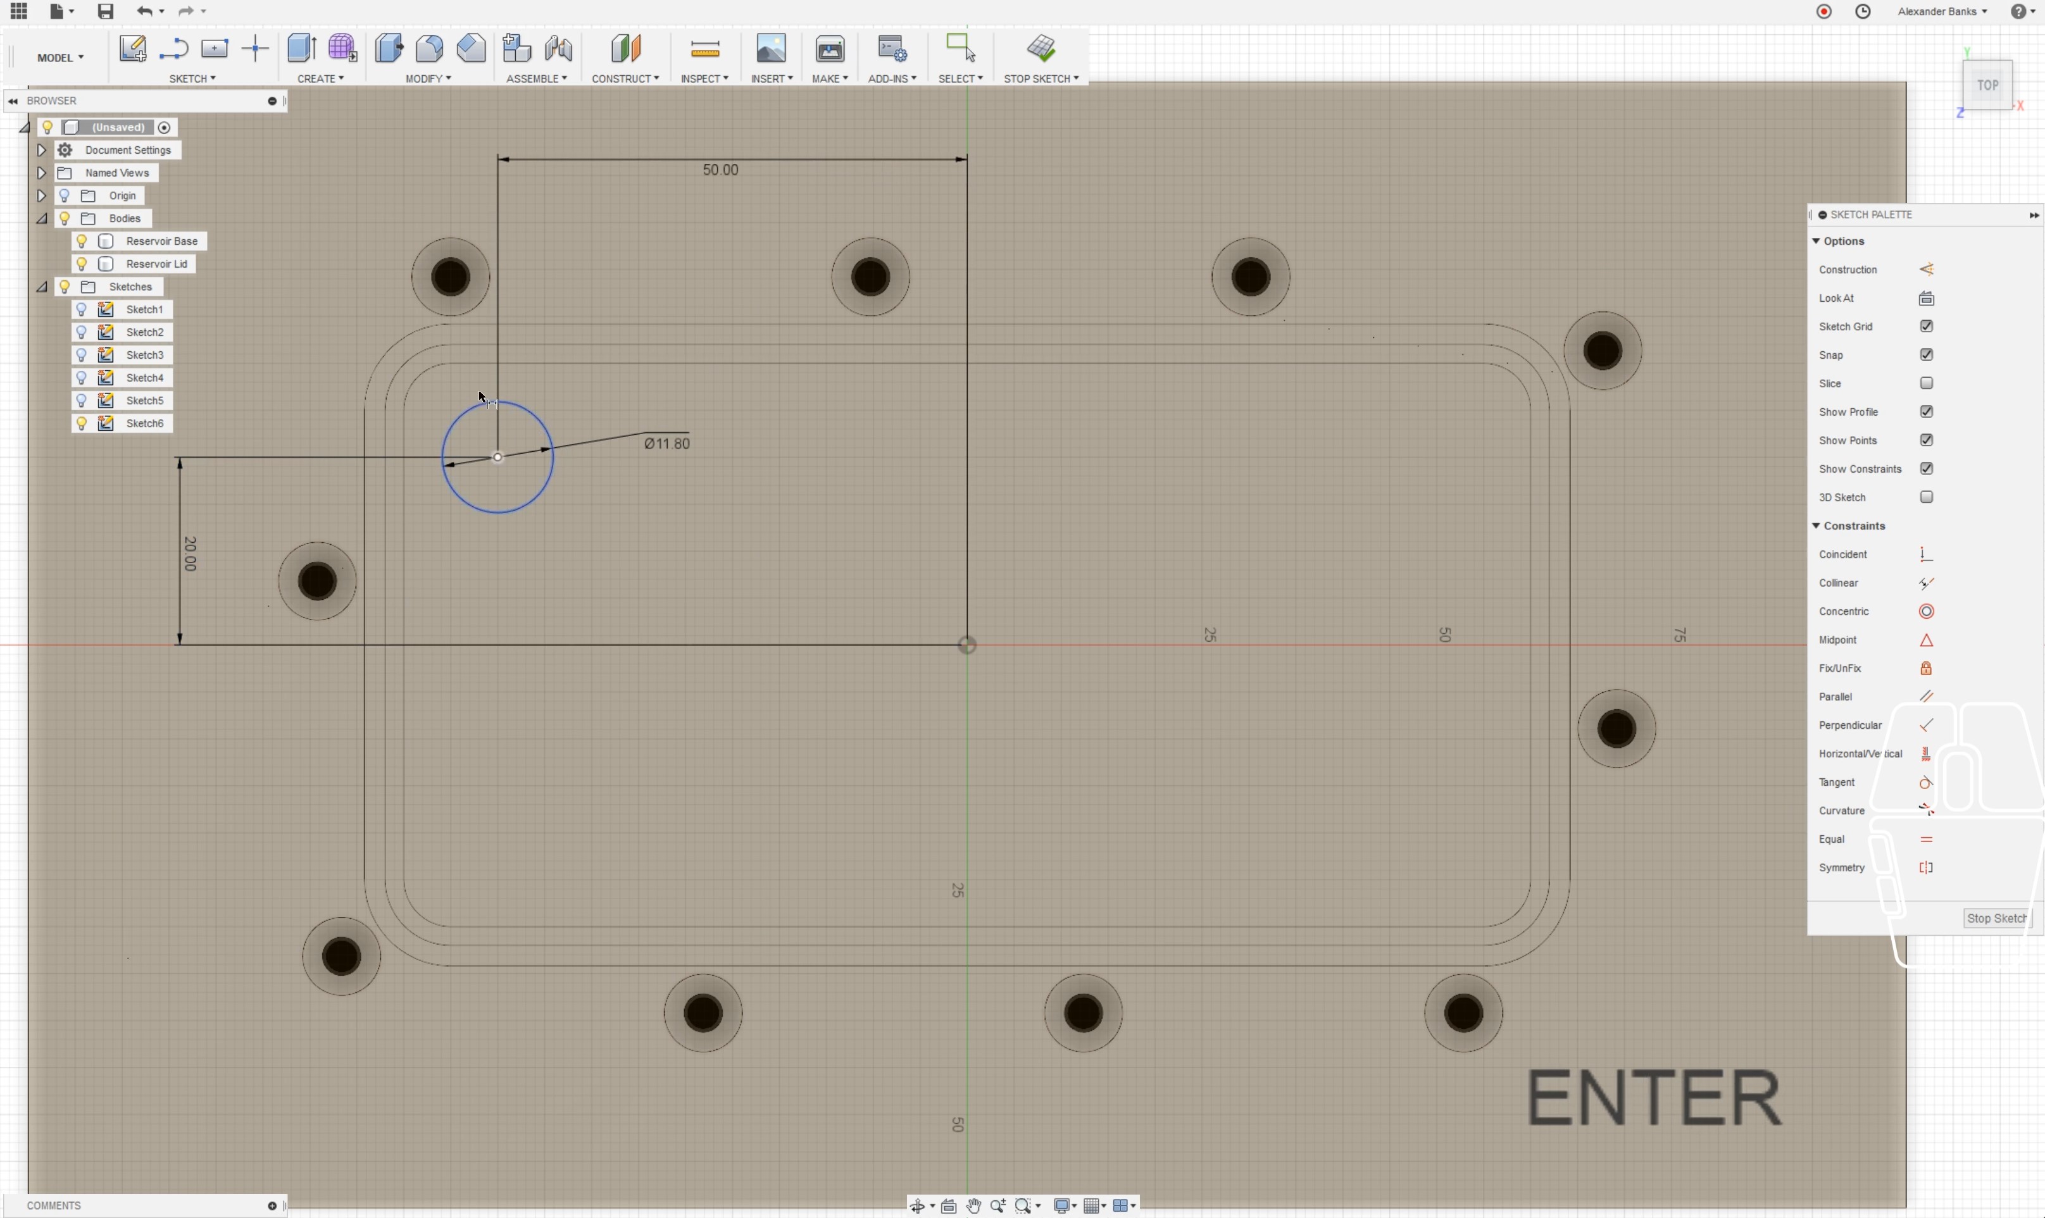Image resolution: width=2045 pixels, height=1218 pixels.
Task: Open the MODEL workspace dropdown
Action: click(60, 58)
